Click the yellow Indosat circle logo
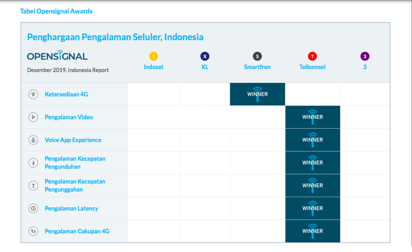Image resolution: width=412 pixels, height=252 pixels. (x=153, y=56)
